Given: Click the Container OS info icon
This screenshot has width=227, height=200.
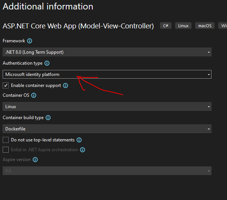Looking at the screenshot, I should coord(34,96).
